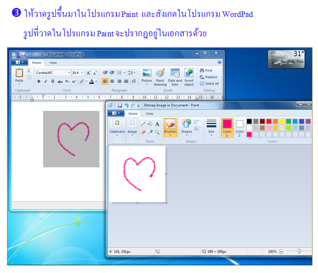Select the Magnifier tool in Paint
The image size is (318, 273).
[x=157, y=132]
